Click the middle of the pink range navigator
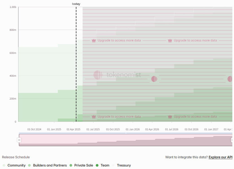Viewport: 234px width, 169px height. pos(126,140)
